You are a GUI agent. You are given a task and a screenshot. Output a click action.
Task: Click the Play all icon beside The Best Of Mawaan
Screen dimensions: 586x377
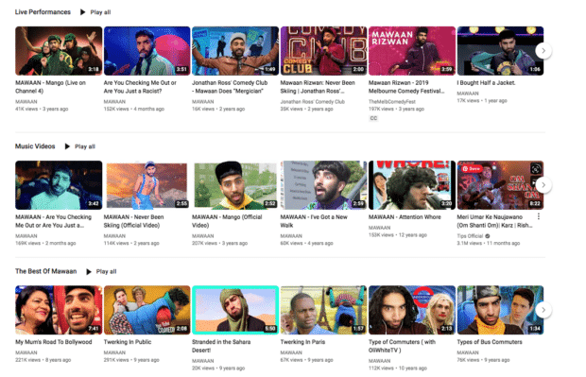click(x=89, y=271)
